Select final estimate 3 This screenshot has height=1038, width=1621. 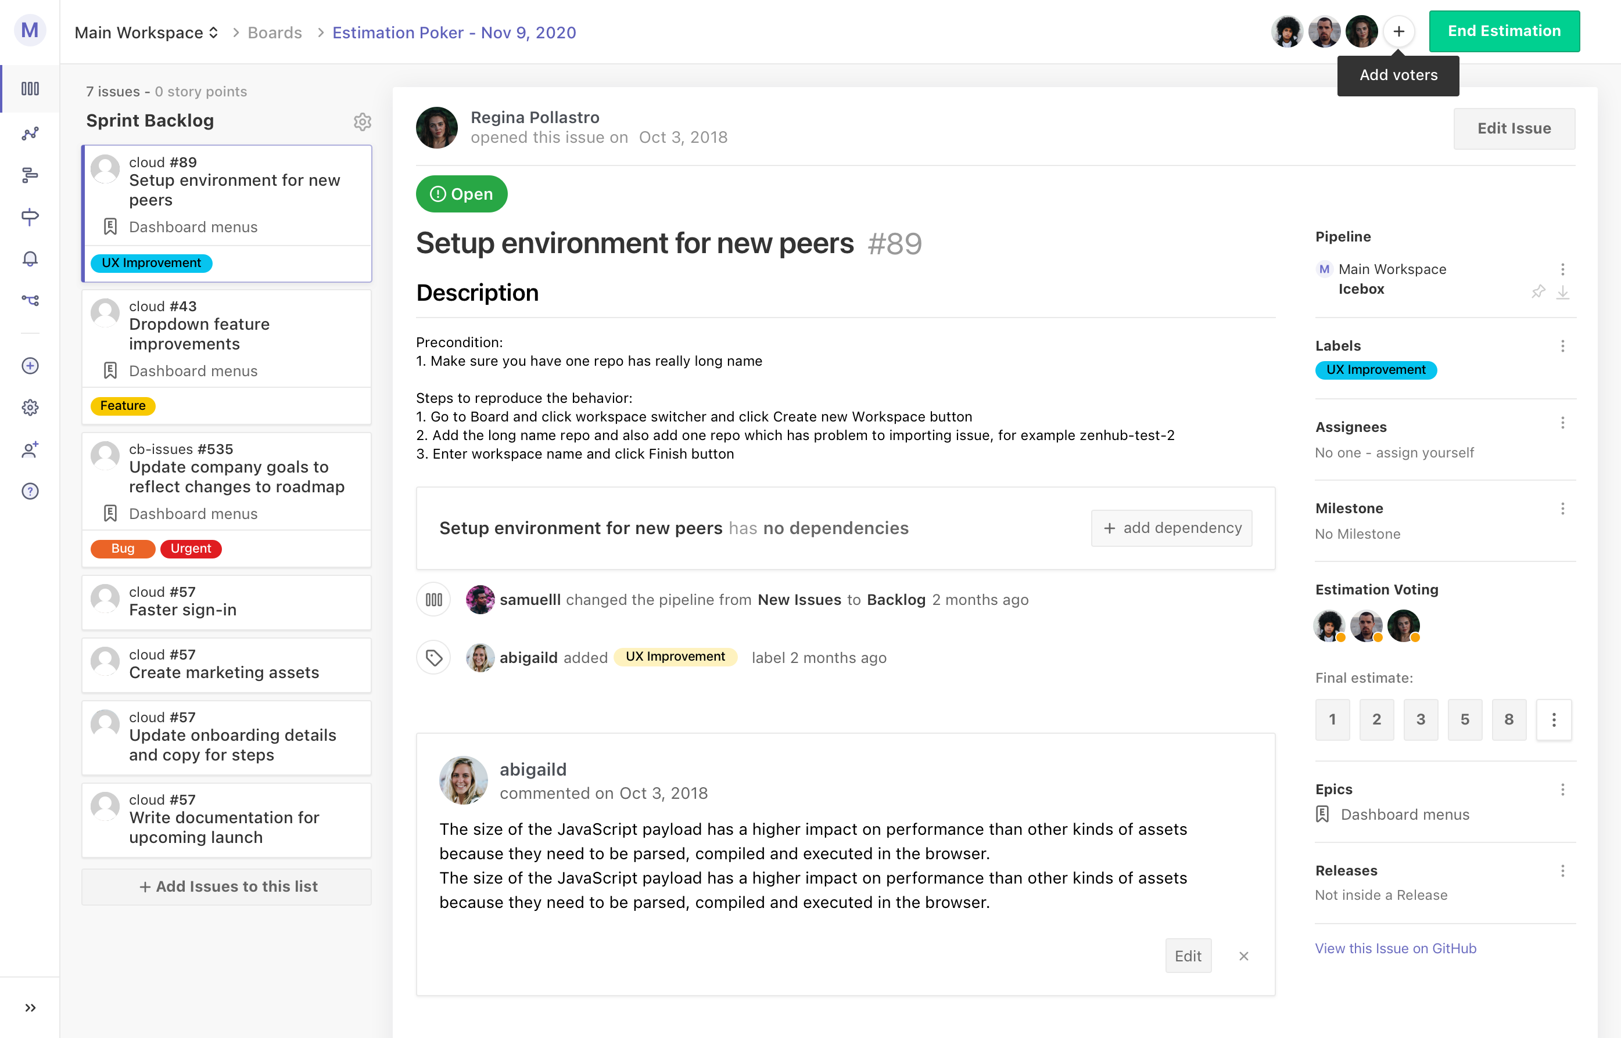point(1421,720)
